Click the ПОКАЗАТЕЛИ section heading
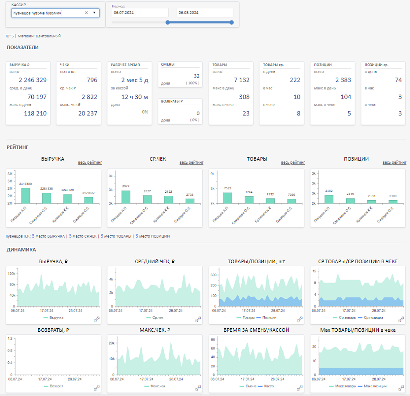410x396 pixels. 23,48
